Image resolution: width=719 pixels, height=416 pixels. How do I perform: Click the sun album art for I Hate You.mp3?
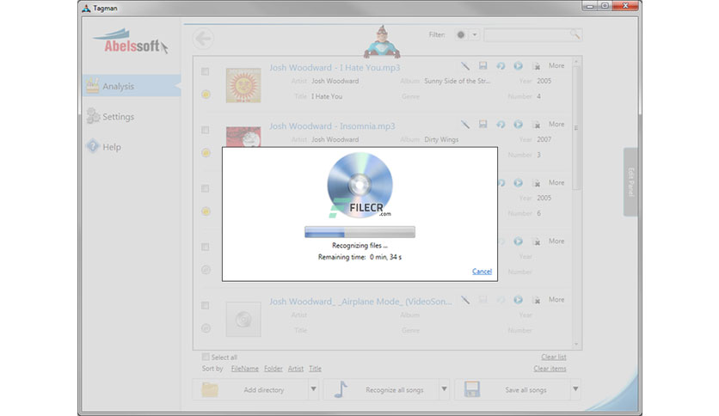pyautogui.click(x=243, y=85)
